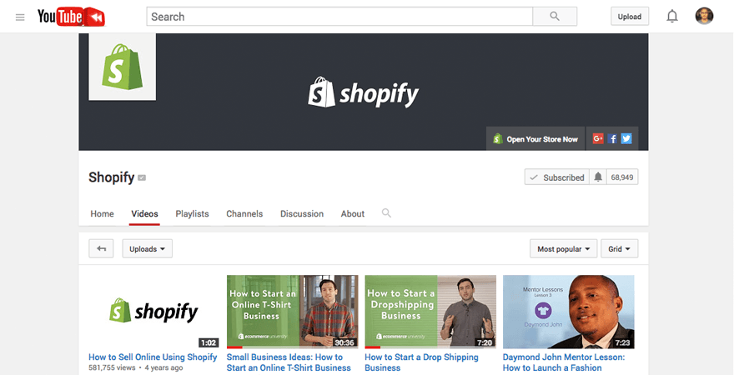
Task: Open the hamburger guide menu
Action: pos(20,17)
